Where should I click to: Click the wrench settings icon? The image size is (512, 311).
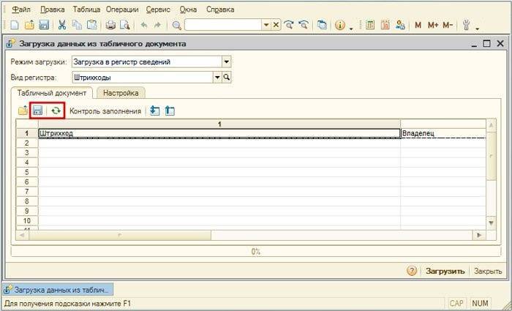[x=467, y=25]
